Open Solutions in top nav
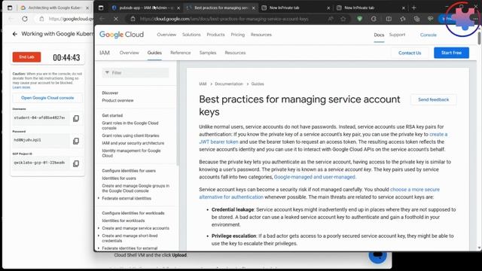Viewport: 482px width, 271px height. coord(191,35)
